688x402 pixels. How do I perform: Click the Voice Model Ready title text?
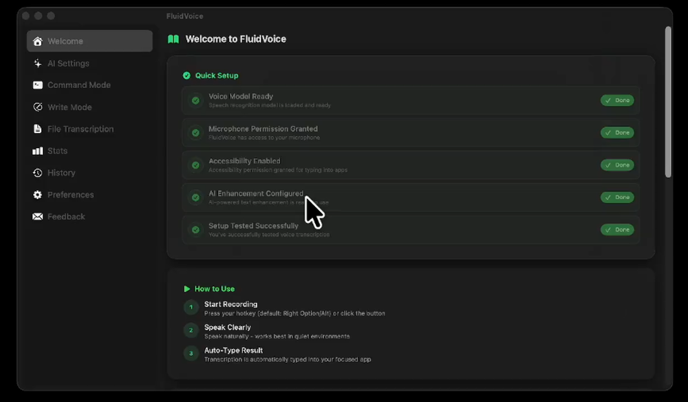tap(241, 96)
